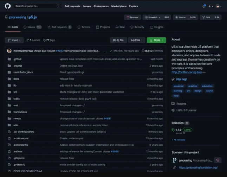Open the twitter.com/p5xjs link
Image resolution: width=227 pixels, height=177 pixels.
click(187, 72)
